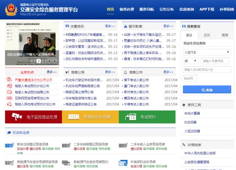The width and height of the screenshot is (236, 170).
Task: Focus the engine number last six digits field
Action: [207, 70]
